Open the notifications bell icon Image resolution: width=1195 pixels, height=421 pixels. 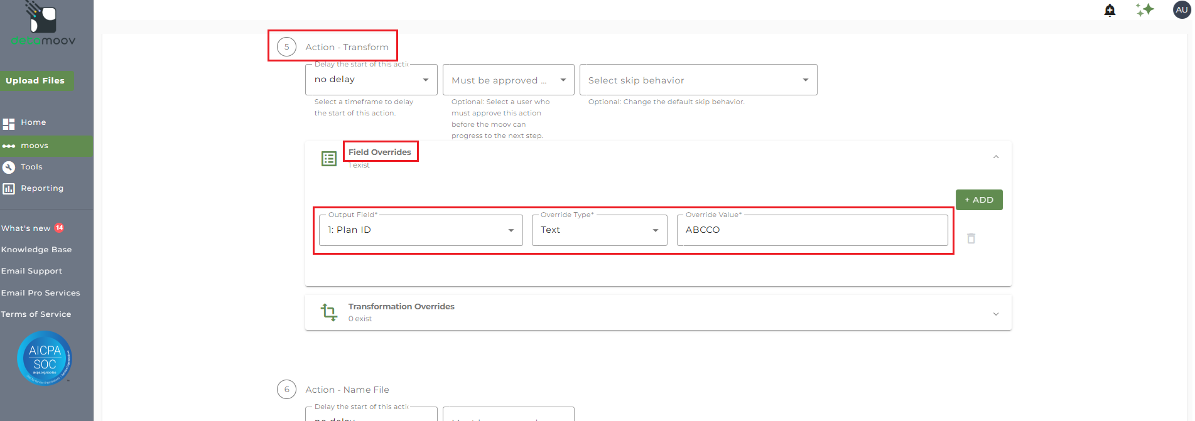coord(1110,10)
